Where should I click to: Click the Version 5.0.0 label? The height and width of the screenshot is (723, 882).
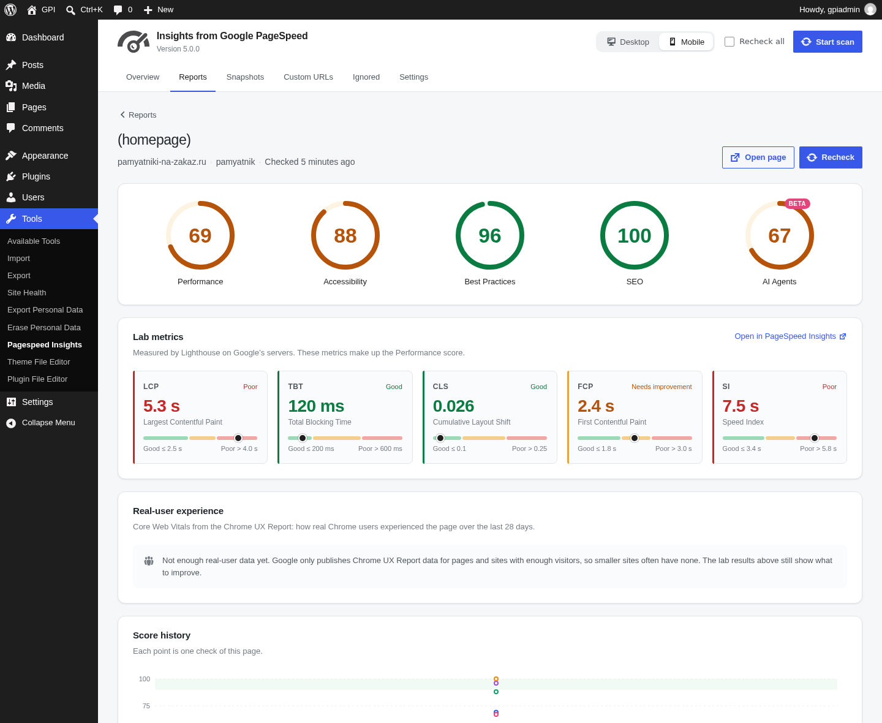coord(178,49)
